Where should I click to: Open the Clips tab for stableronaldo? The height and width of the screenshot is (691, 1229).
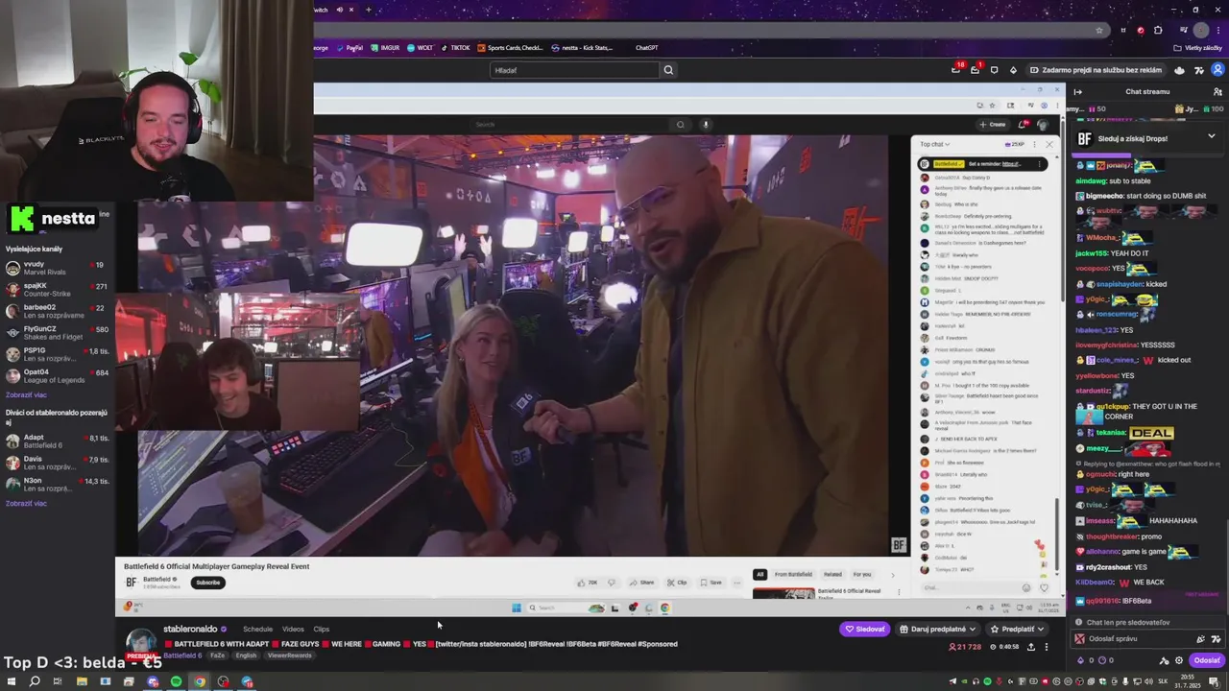321,629
